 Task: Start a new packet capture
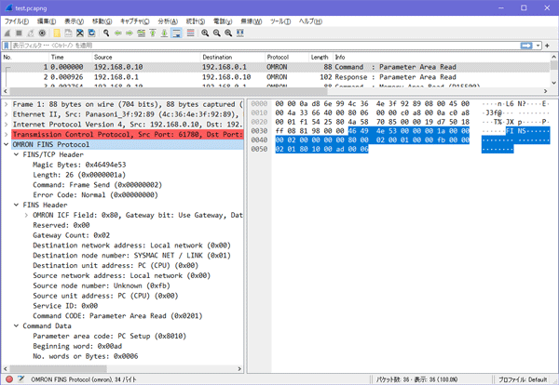(7, 33)
